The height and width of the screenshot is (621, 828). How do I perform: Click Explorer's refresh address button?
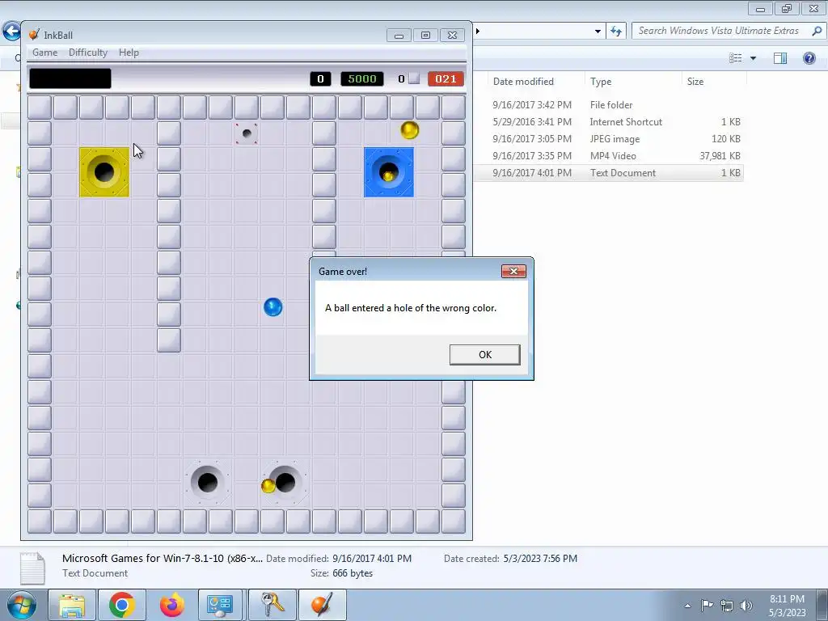tap(616, 32)
